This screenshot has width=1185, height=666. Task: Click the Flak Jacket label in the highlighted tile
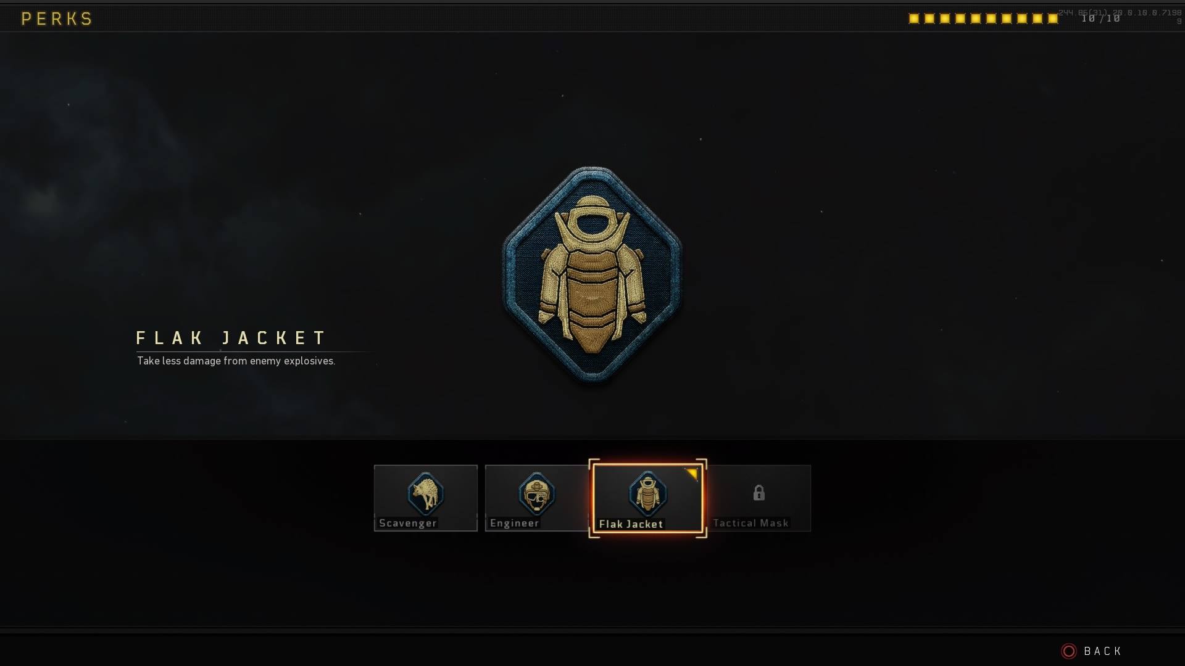click(x=631, y=524)
